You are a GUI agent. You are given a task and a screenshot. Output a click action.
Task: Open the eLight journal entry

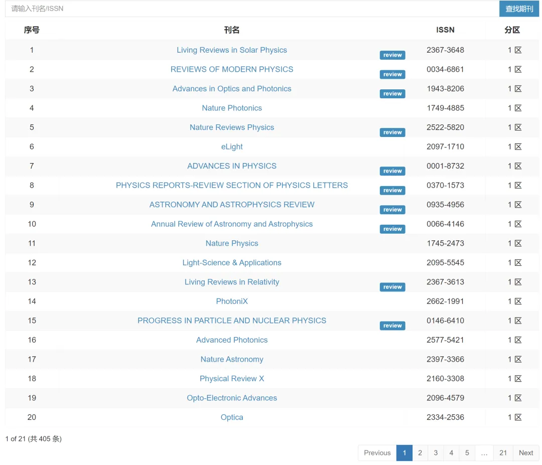pyautogui.click(x=232, y=146)
